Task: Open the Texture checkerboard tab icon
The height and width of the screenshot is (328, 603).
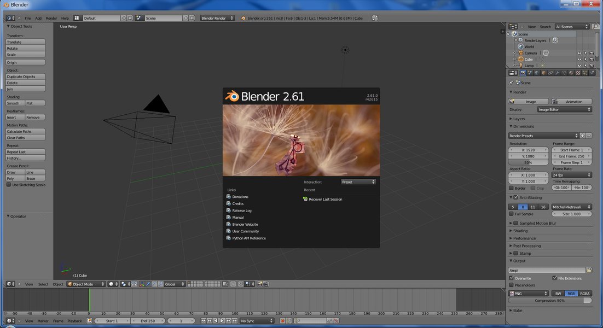Action: coord(578,73)
